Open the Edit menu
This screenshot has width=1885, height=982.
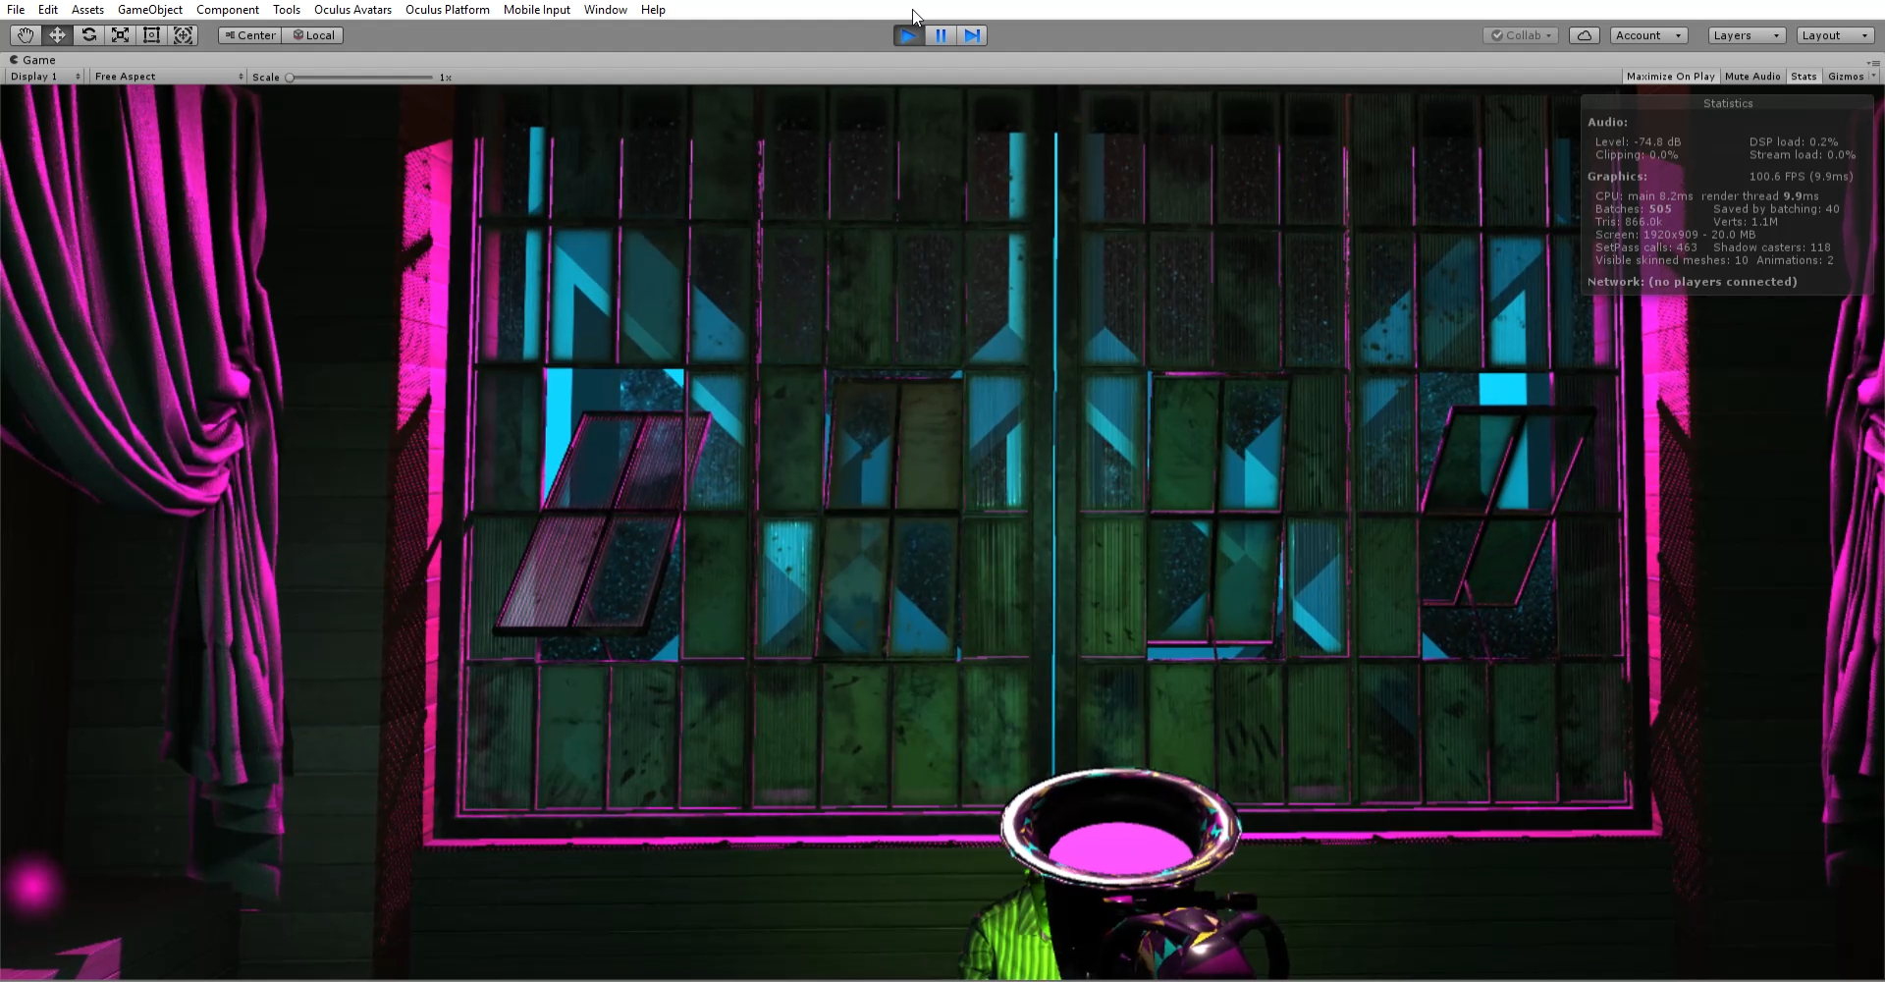coord(48,10)
